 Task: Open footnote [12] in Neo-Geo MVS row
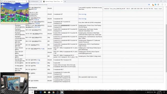point(38,60)
